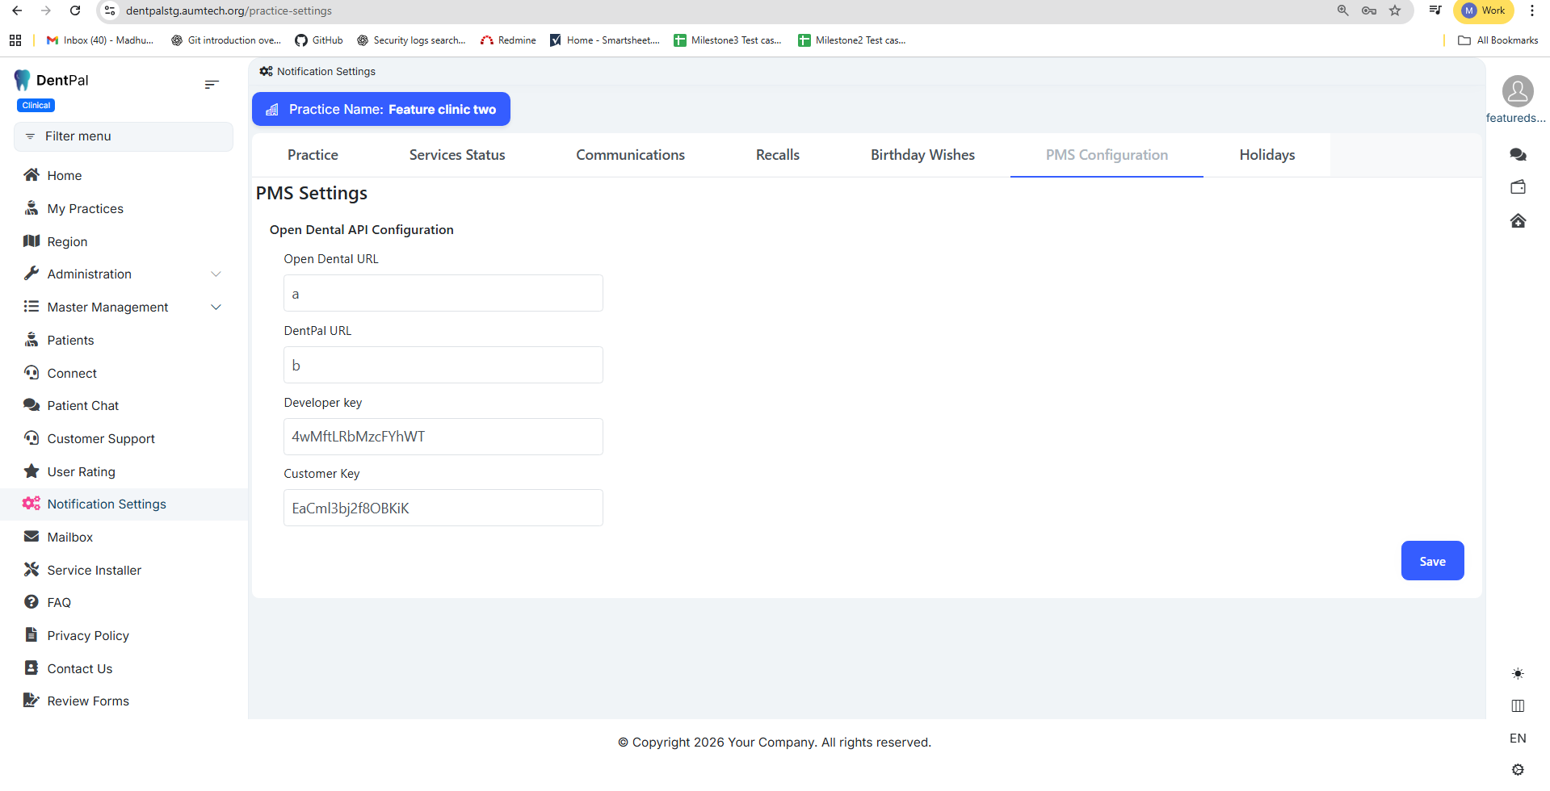The height and width of the screenshot is (791, 1550).
Task: Expand the Administration menu chevron
Action: click(216, 274)
